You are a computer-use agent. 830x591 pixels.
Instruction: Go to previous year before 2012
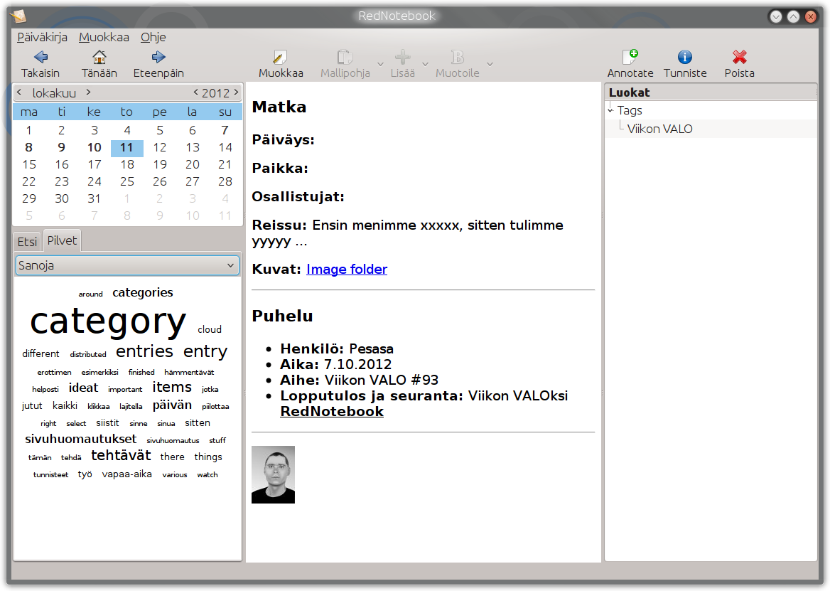[196, 92]
